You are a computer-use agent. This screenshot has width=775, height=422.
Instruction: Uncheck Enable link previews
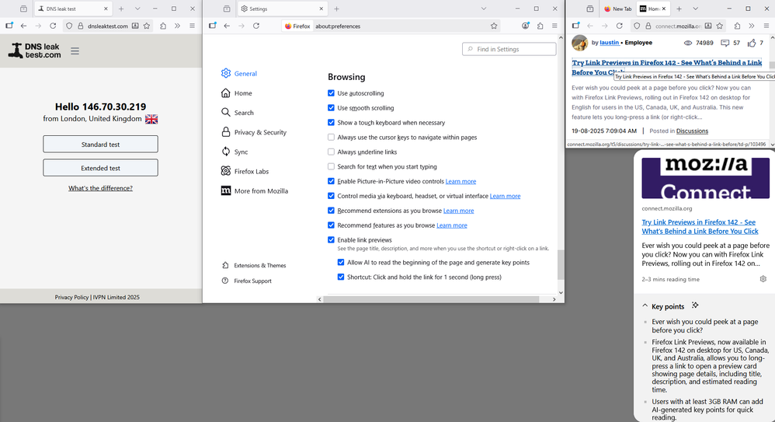(x=332, y=240)
